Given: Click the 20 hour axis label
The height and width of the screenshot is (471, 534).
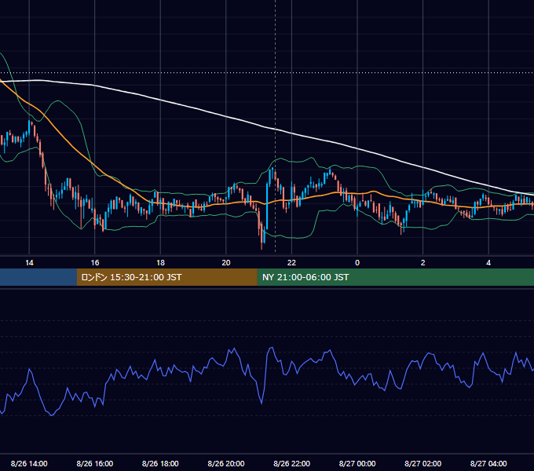Looking at the screenshot, I should click(226, 263).
